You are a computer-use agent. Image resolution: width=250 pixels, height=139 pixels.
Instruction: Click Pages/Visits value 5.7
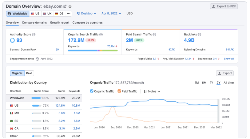(154, 59)
